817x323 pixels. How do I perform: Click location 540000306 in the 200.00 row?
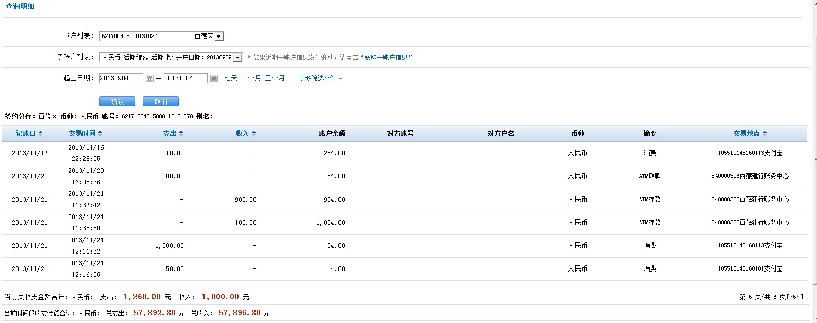pyautogui.click(x=750, y=176)
